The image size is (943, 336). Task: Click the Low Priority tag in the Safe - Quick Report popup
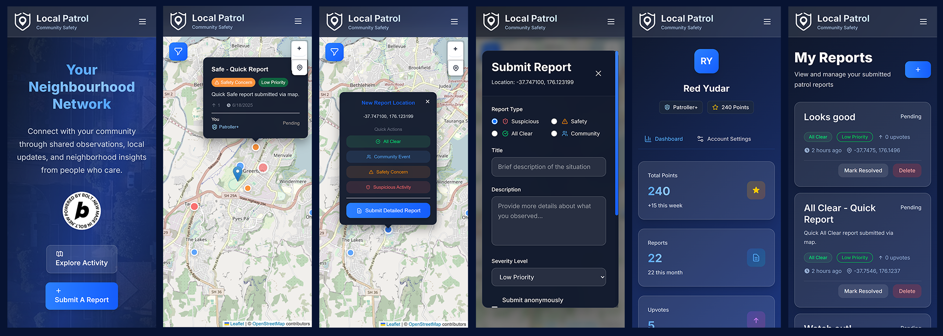tap(273, 82)
